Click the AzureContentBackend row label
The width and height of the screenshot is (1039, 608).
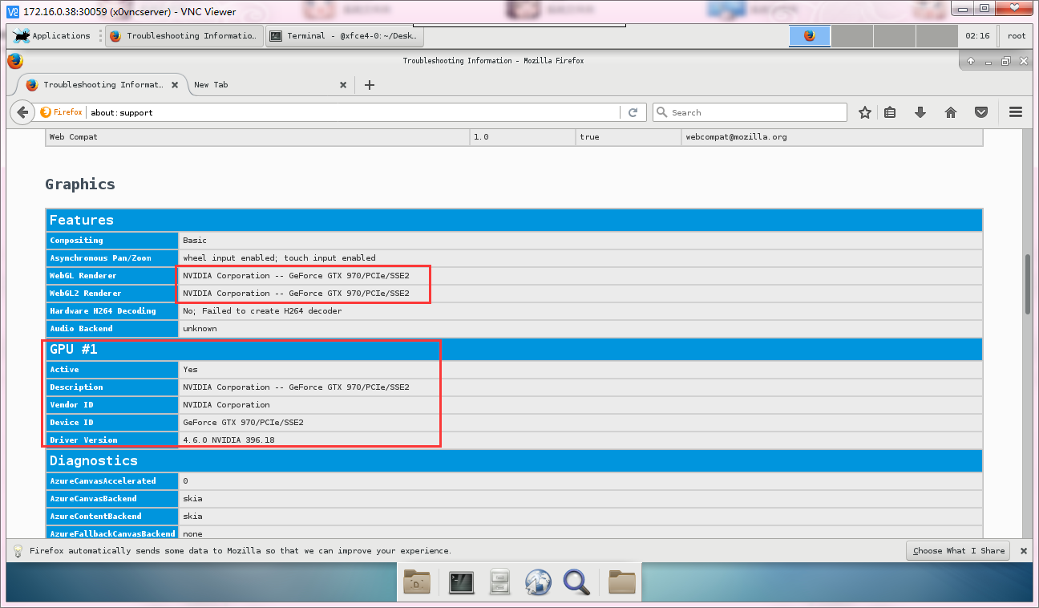pyautogui.click(x=111, y=517)
